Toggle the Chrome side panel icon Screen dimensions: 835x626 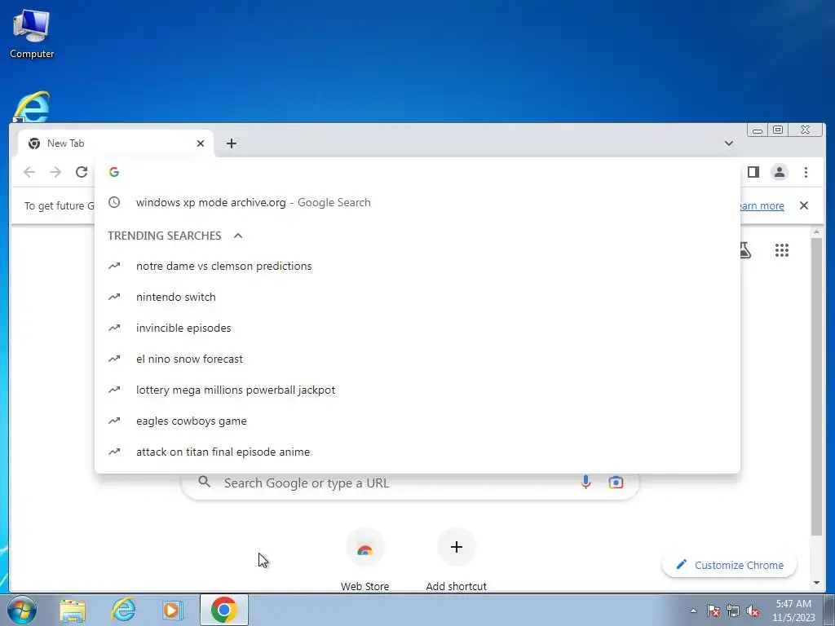pyautogui.click(x=753, y=172)
